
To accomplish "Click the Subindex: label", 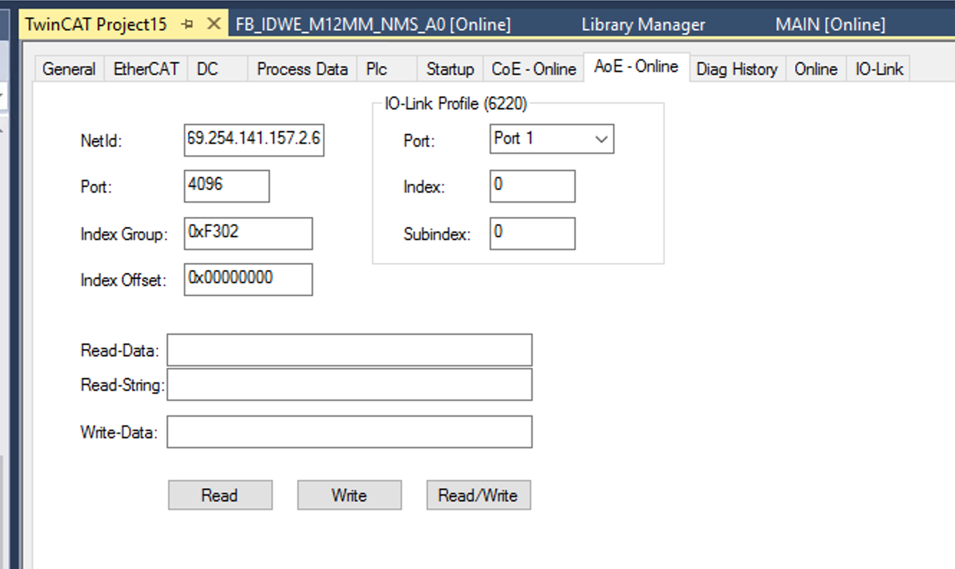I will pyautogui.click(x=437, y=234).
